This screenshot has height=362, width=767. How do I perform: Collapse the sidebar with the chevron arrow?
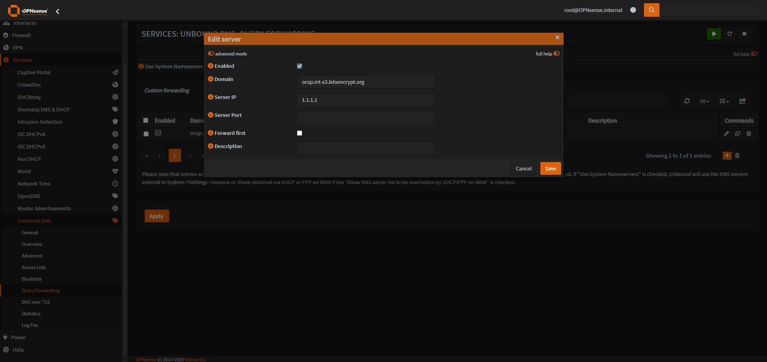(58, 11)
